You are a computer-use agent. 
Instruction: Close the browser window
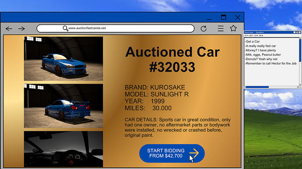coord(238,17)
